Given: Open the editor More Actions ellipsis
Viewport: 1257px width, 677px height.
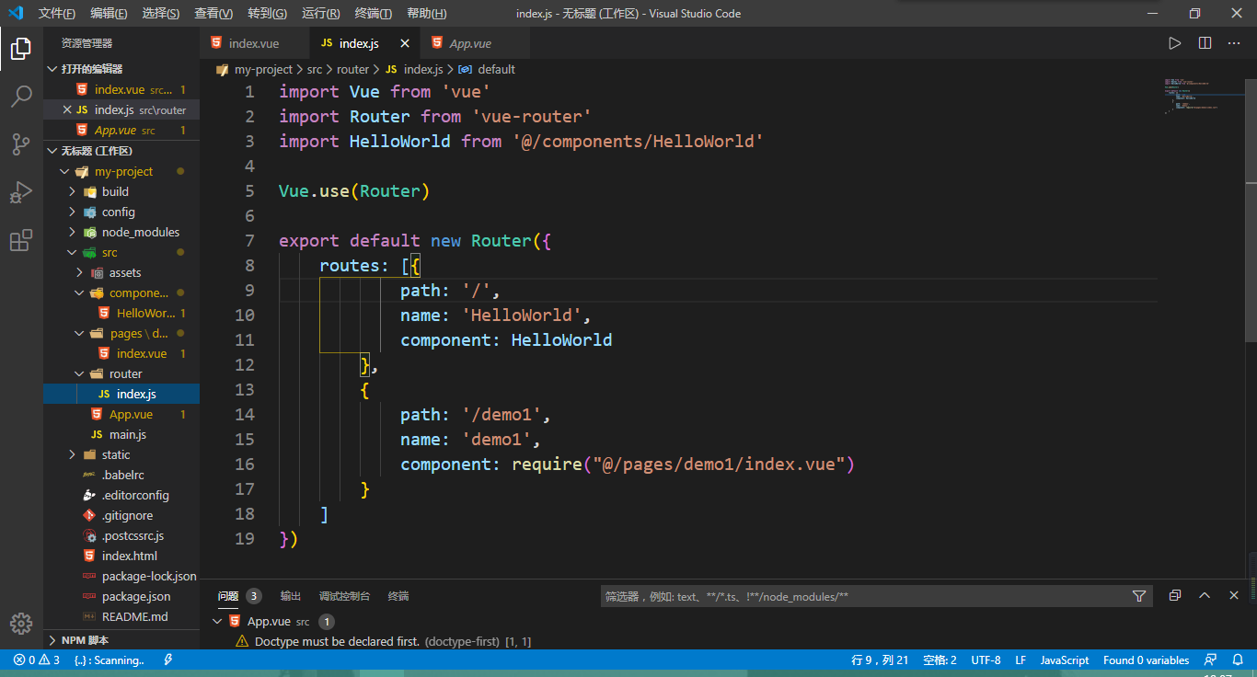Looking at the screenshot, I should click(x=1235, y=43).
